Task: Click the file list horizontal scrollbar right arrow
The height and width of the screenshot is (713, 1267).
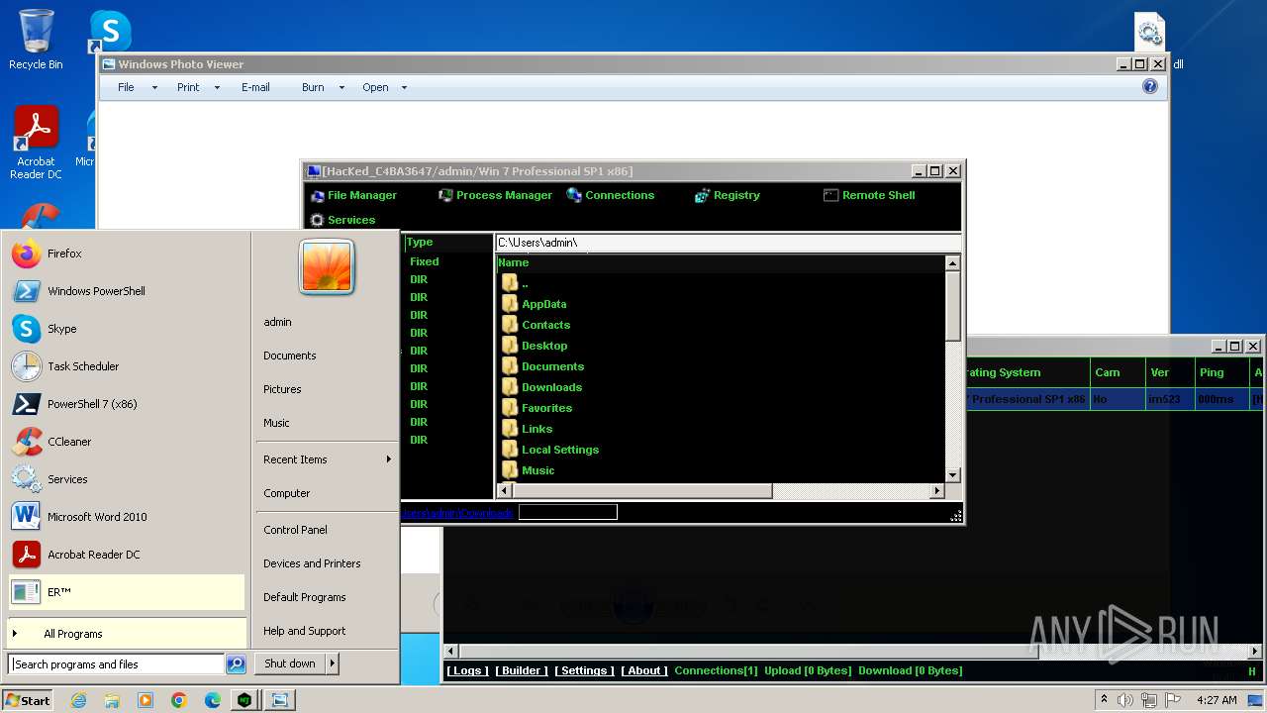Action: tap(936, 491)
